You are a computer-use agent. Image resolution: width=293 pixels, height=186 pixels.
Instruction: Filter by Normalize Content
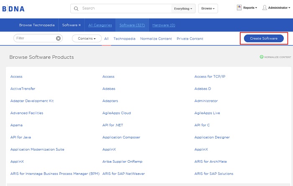pyautogui.click(x=156, y=38)
